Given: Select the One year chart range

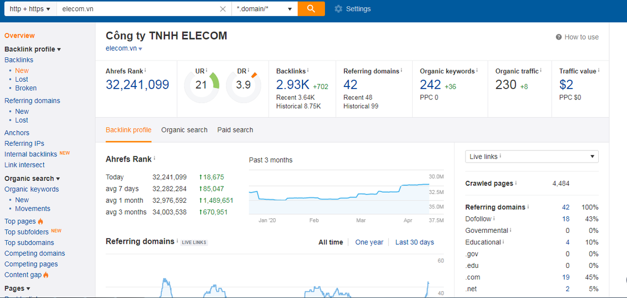Looking at the screenshot, I should click(x=369, y=242).
